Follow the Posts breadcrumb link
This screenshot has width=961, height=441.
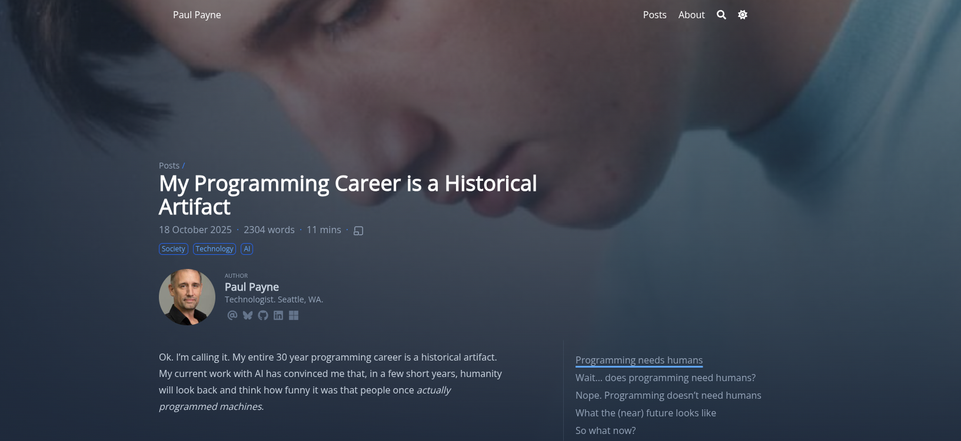(169, 166)
